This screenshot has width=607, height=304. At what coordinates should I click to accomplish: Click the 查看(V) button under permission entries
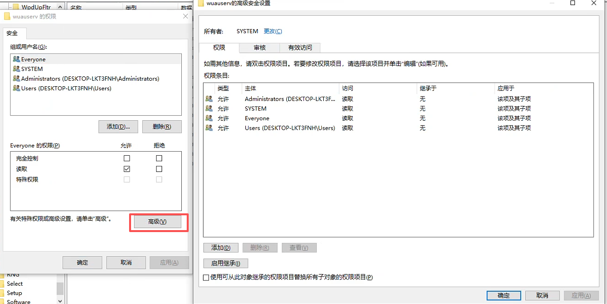click(299, 248)
